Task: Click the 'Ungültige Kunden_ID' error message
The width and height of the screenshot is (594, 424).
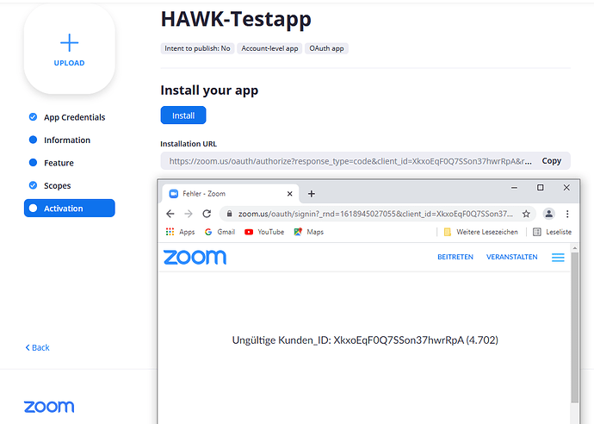Action: tap(365, 340)
